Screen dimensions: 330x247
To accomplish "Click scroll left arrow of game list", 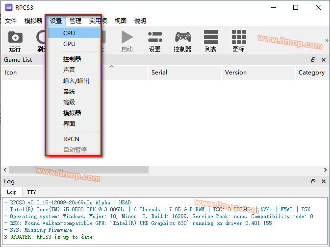I will point(5,170).
